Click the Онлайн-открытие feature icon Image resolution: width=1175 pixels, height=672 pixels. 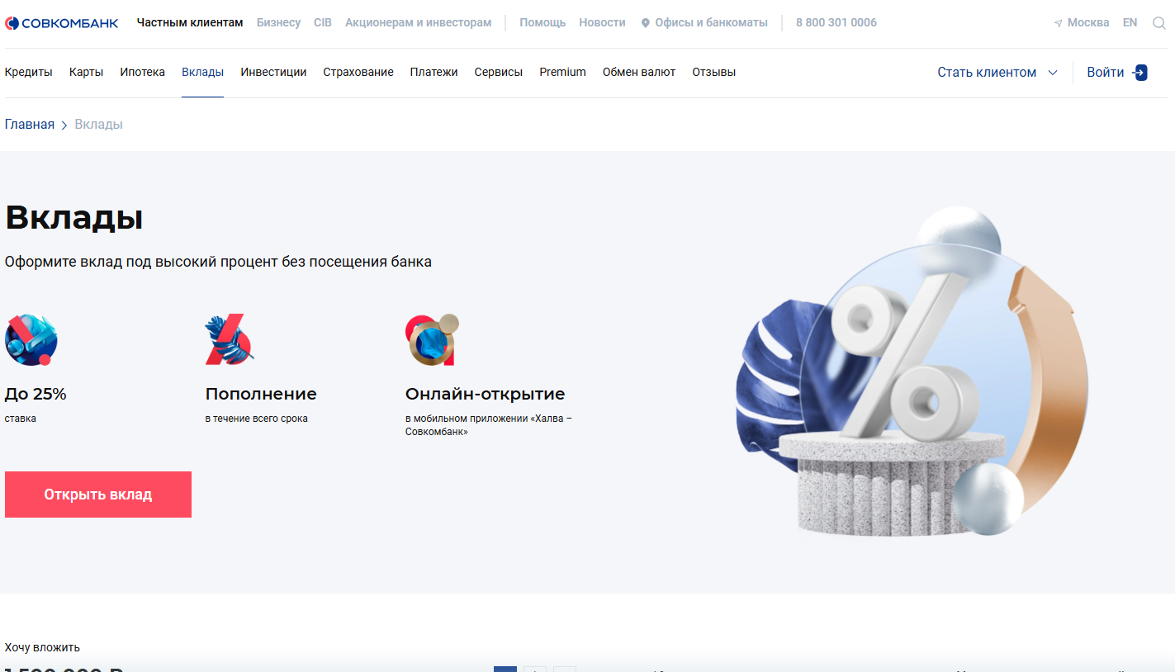coord(431,339)
